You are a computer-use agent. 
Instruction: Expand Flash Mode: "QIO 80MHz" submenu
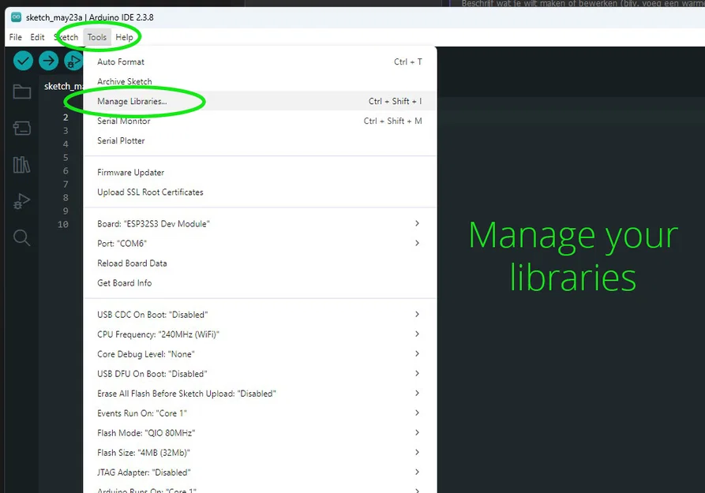pyautogui.click(x=260, y=433)
